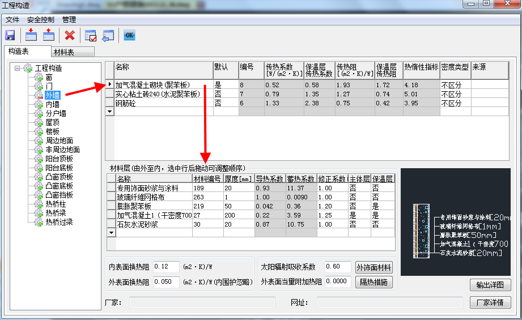
Task: Select the 热桥过梁 tree node
Action: tap(60, 222)
